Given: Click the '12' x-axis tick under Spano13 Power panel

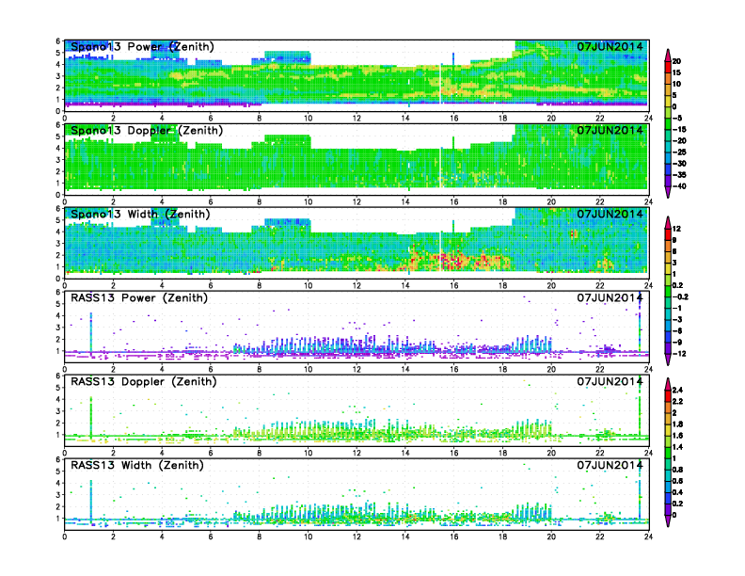Looking at the screenshot, I should pos(357,119).
